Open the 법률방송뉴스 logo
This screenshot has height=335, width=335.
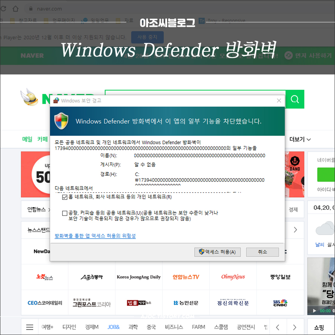point(139,303)
